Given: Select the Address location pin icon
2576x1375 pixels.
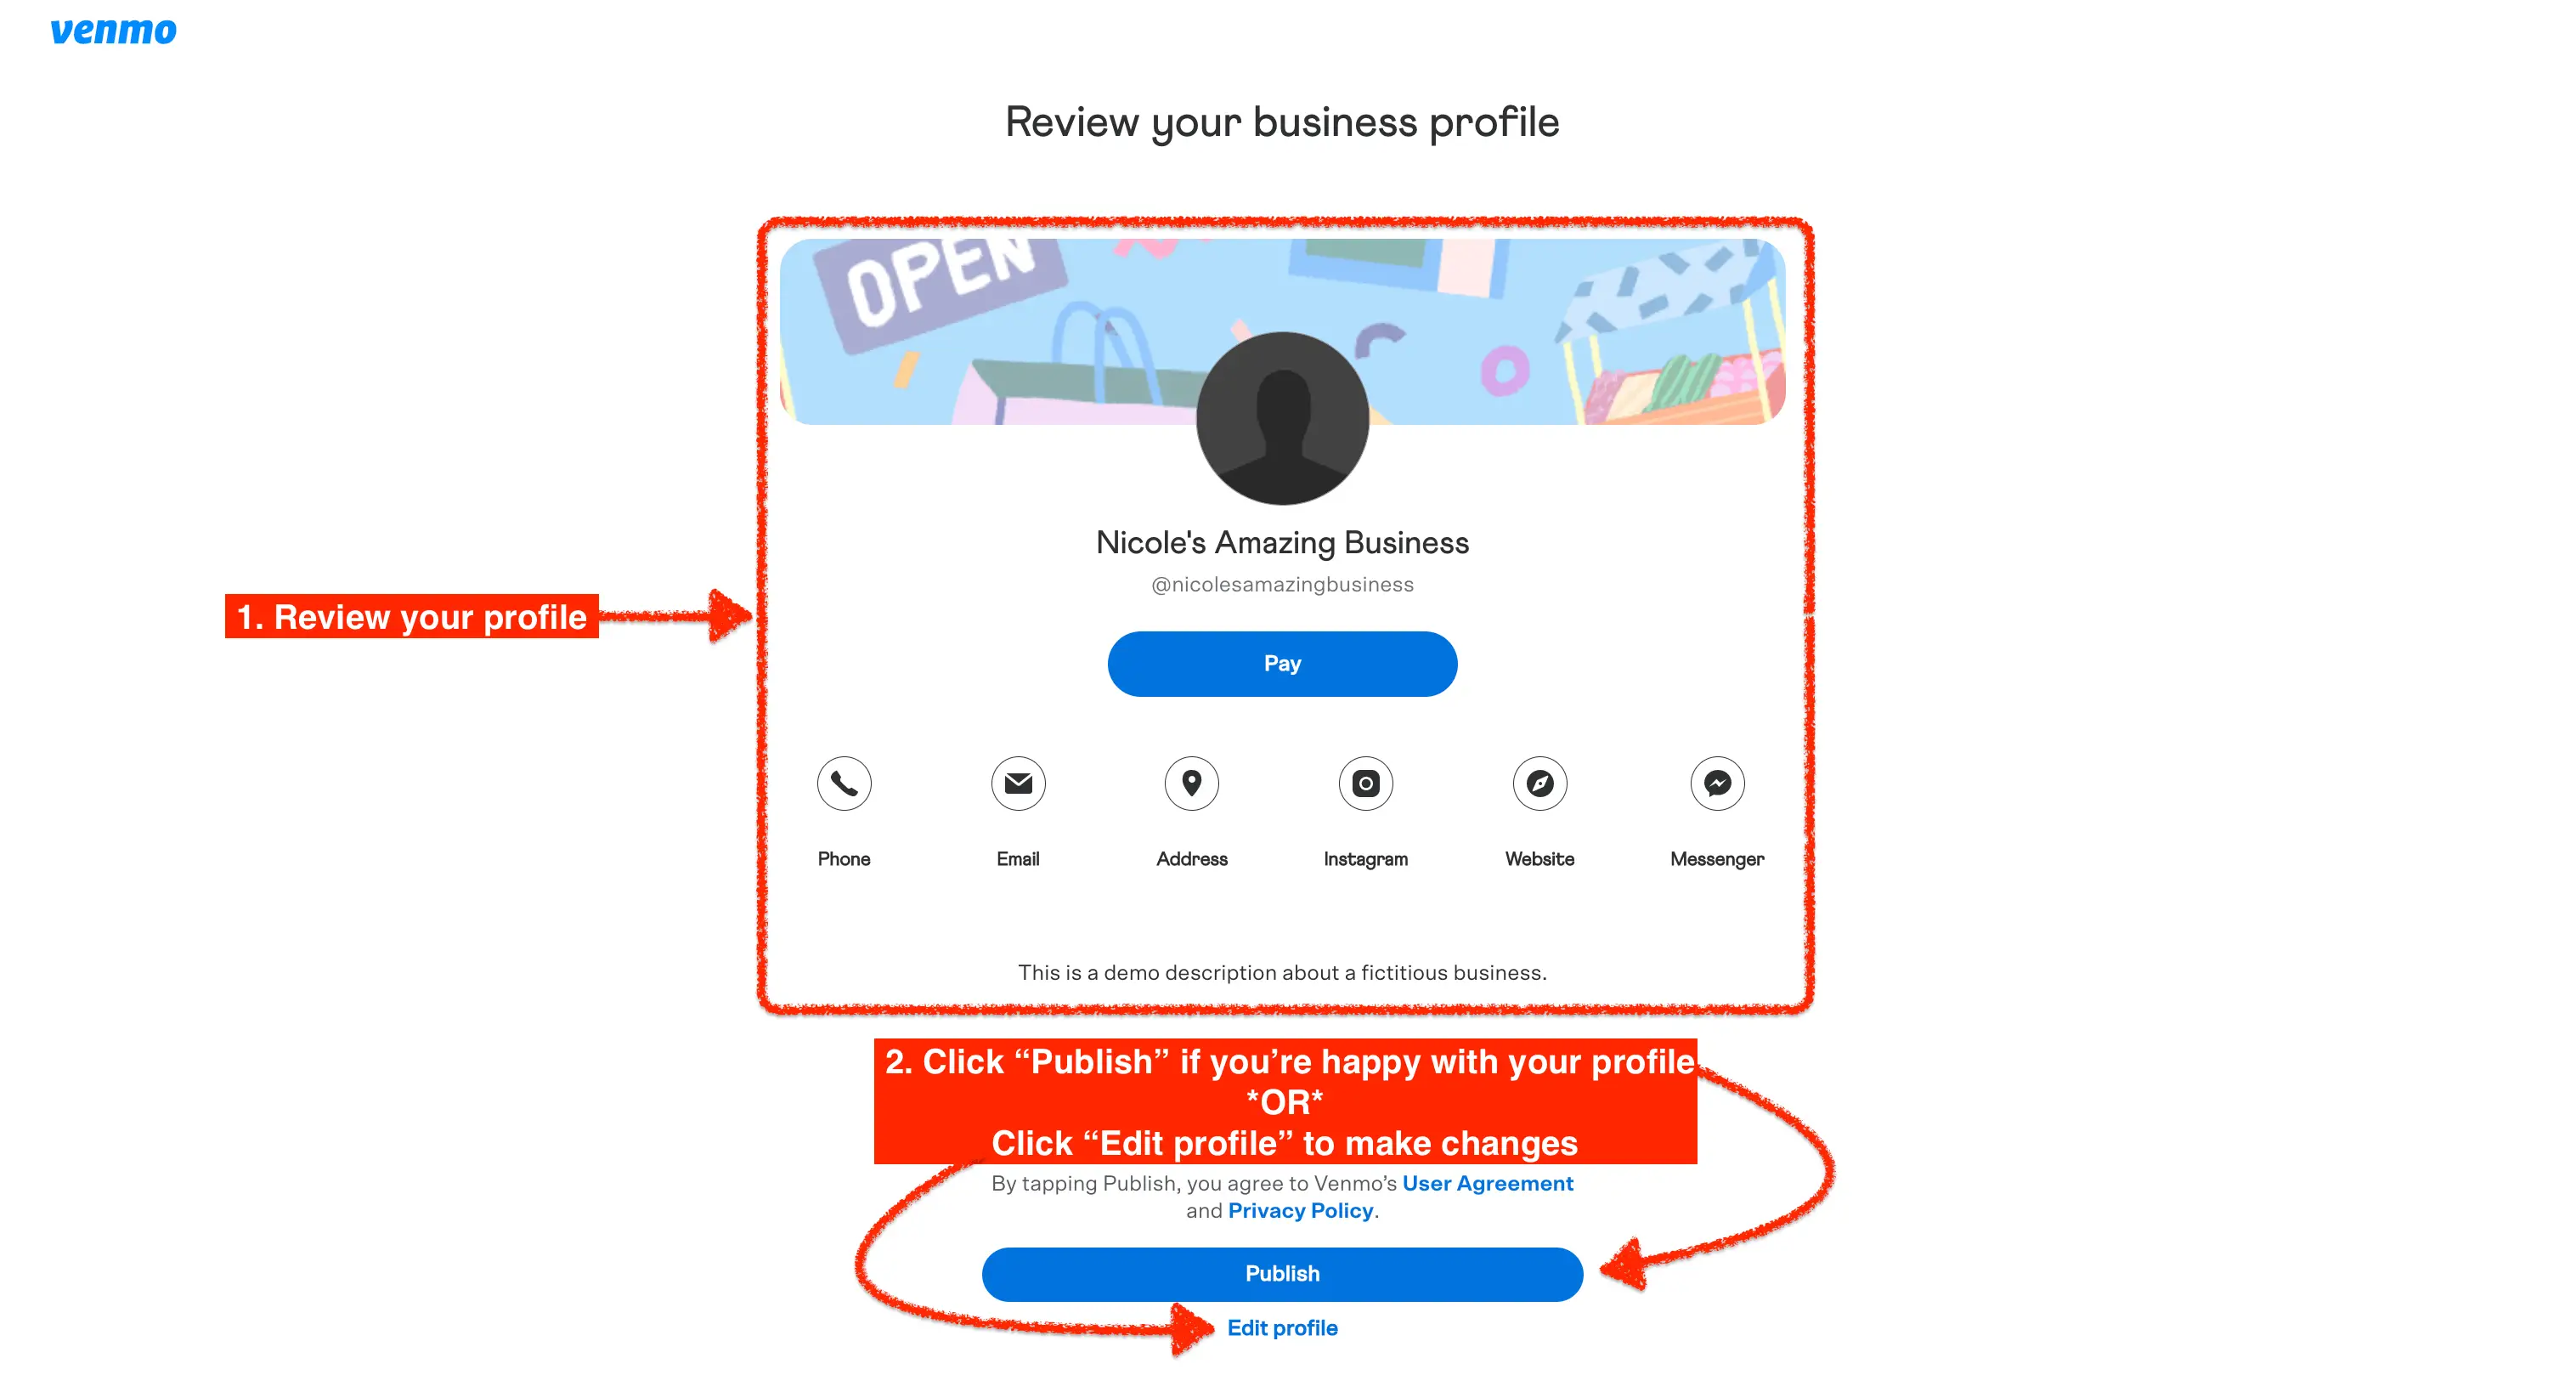Looking at the screenshot, I should pyautogui.click(x=1192, y=783).
